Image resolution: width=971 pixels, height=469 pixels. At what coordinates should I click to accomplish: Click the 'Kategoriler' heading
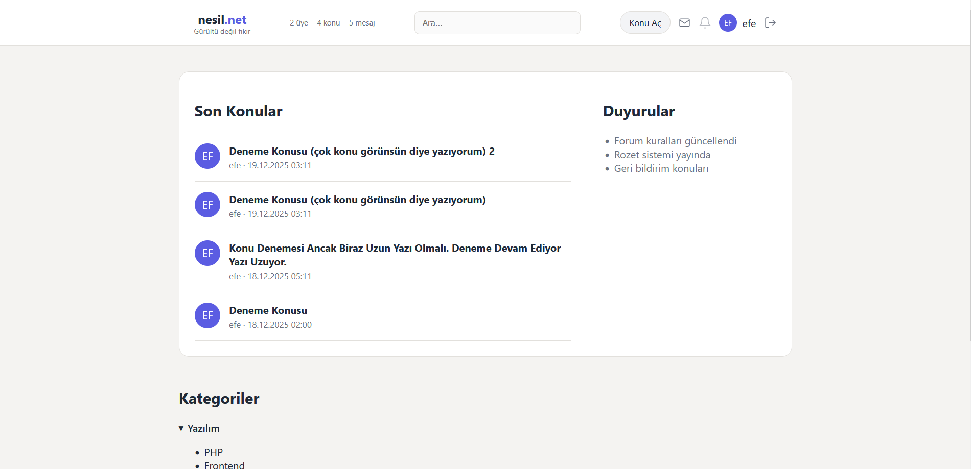point(219,399)
